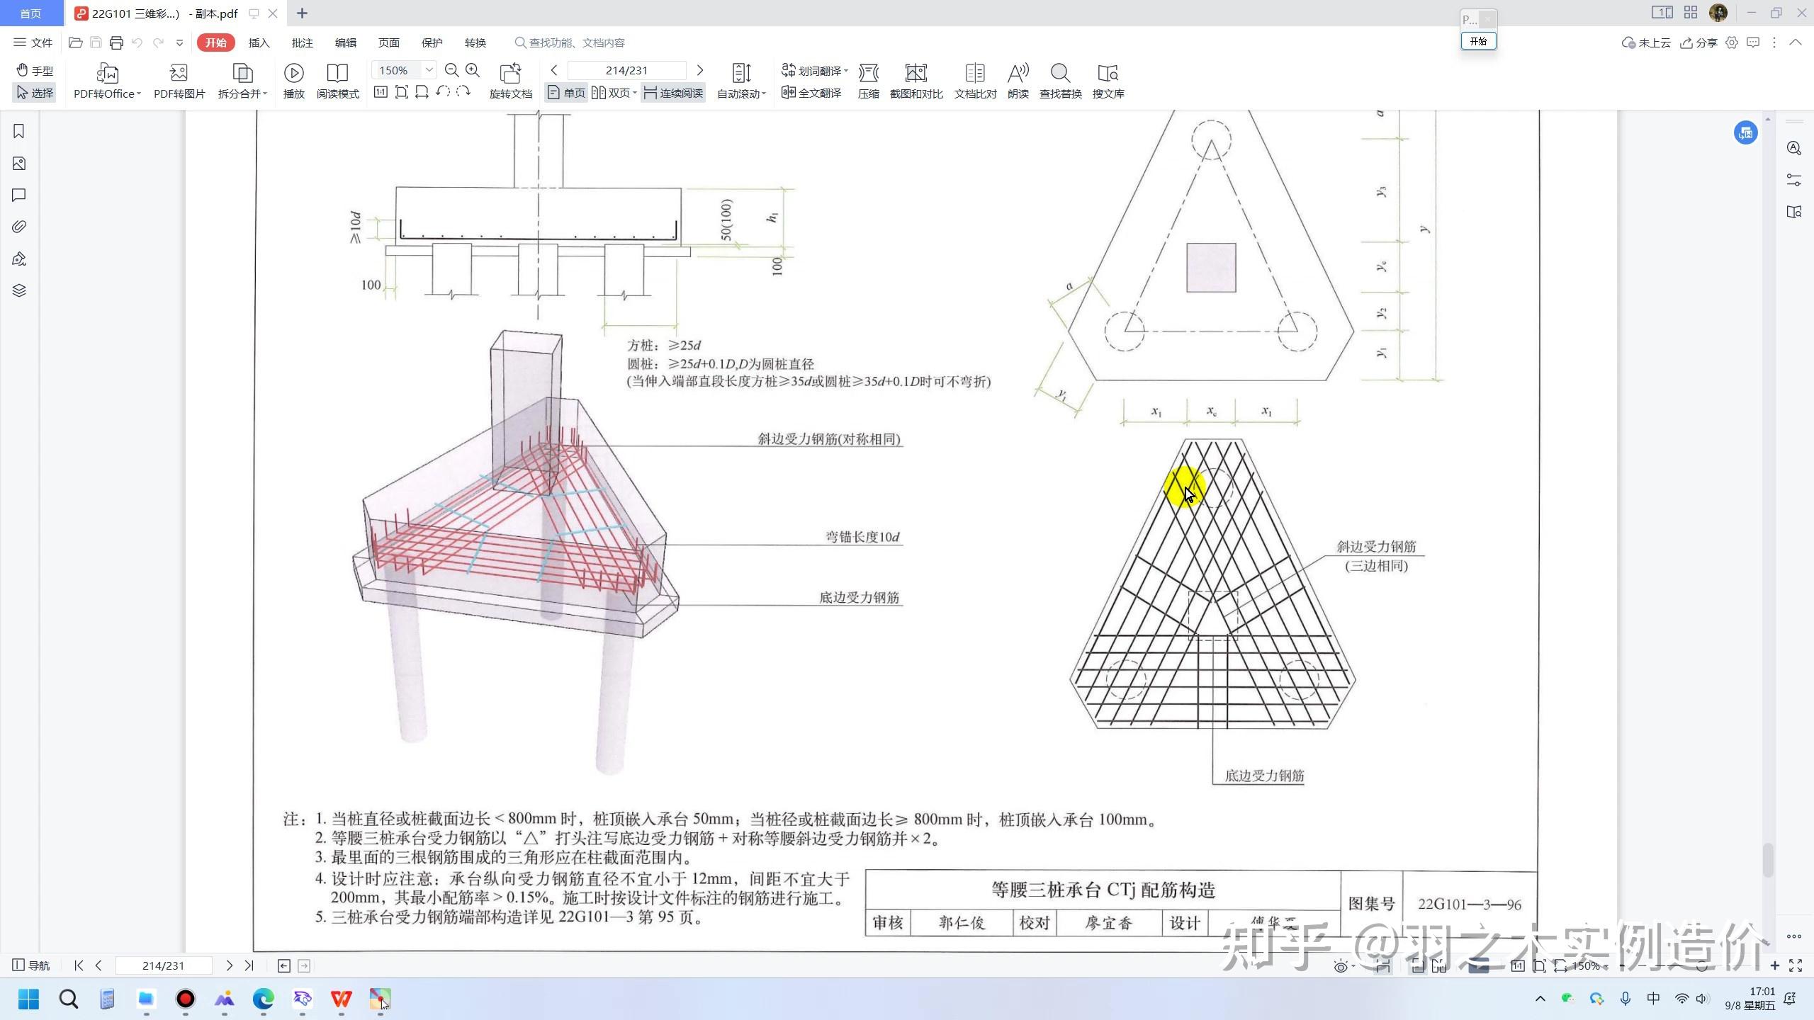Open layers panel in left sidebar

click(x=19, y=290)
